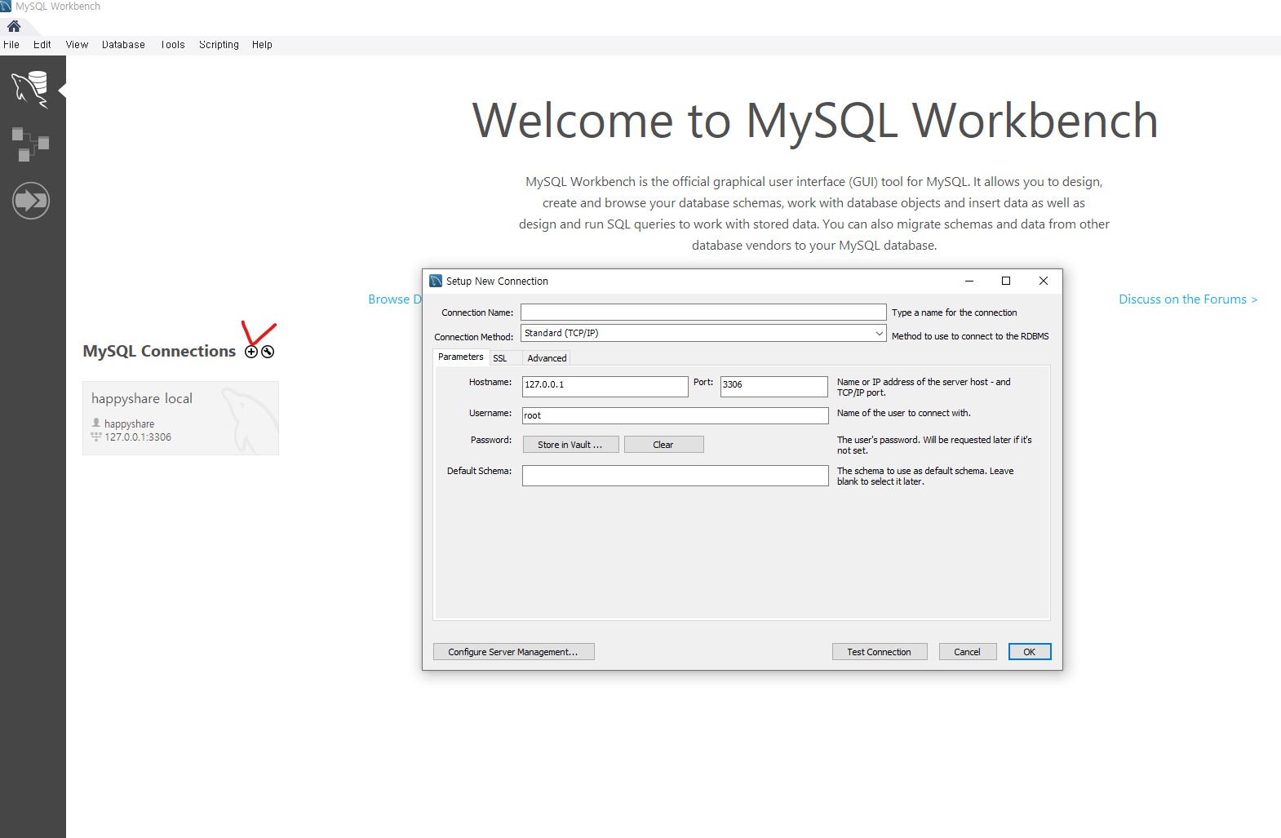Cancel the Setup New Connection dialog
1281x838 pixels.
[x=967, y=652]
